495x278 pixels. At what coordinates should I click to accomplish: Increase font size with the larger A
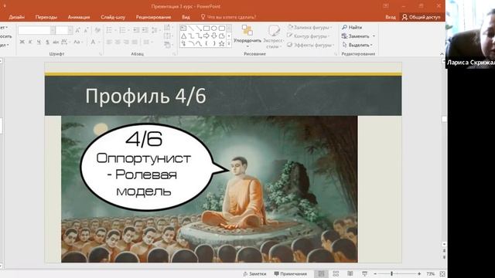[77, 30]
